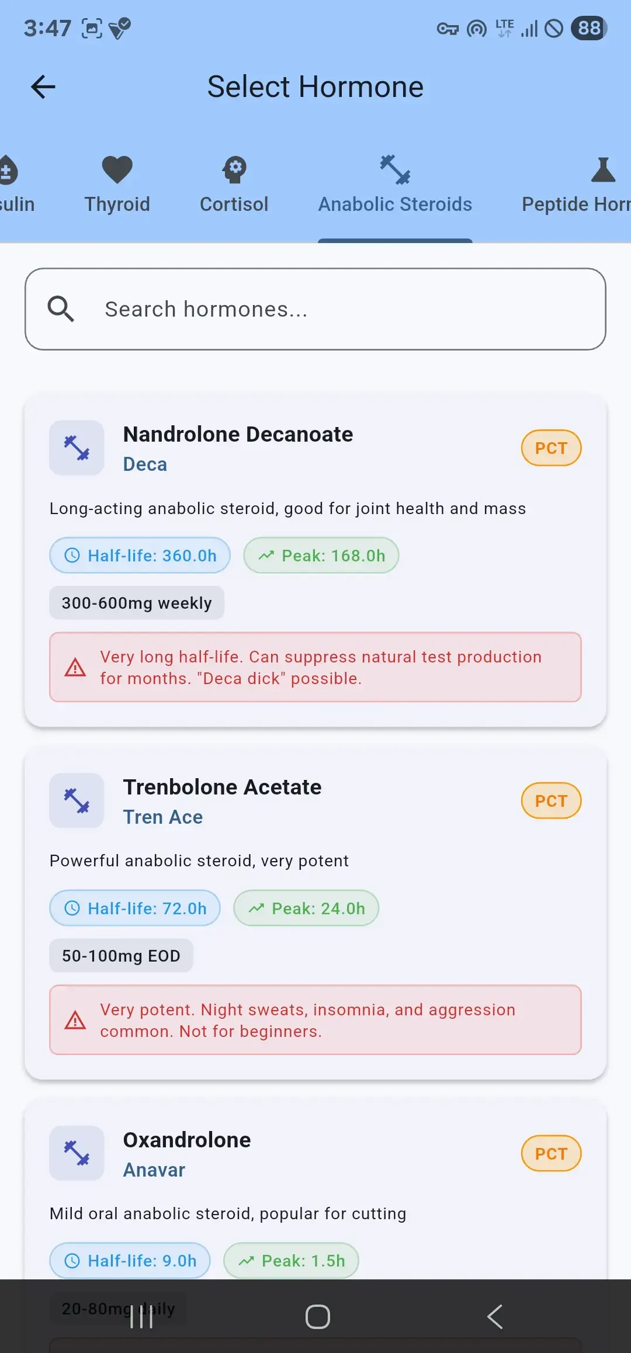Tap the PCT badge on Trenbolone Acetate
This screenshot has height=1353, width=631.
point(551,800)
